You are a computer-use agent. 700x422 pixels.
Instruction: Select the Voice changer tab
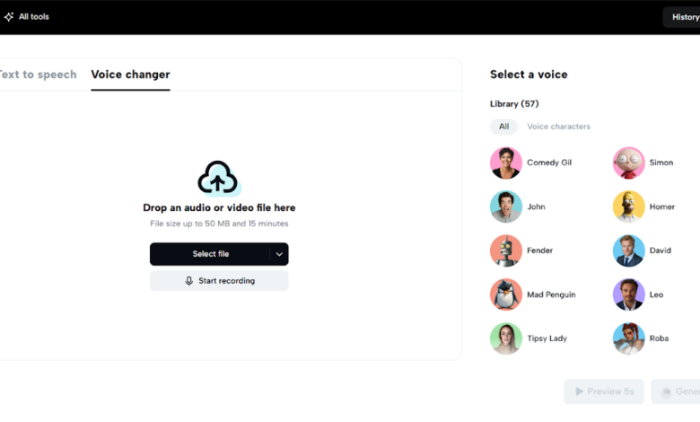[x=130, y=75]
